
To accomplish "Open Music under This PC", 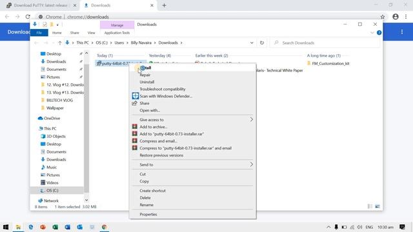I will pos(52,168).
